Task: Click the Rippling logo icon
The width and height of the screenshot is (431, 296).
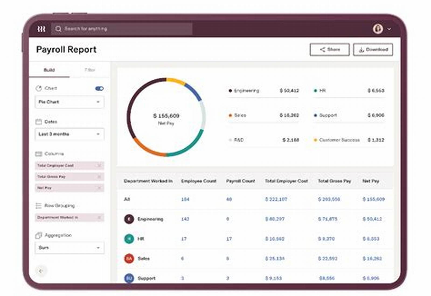Action: pos(41,29)
